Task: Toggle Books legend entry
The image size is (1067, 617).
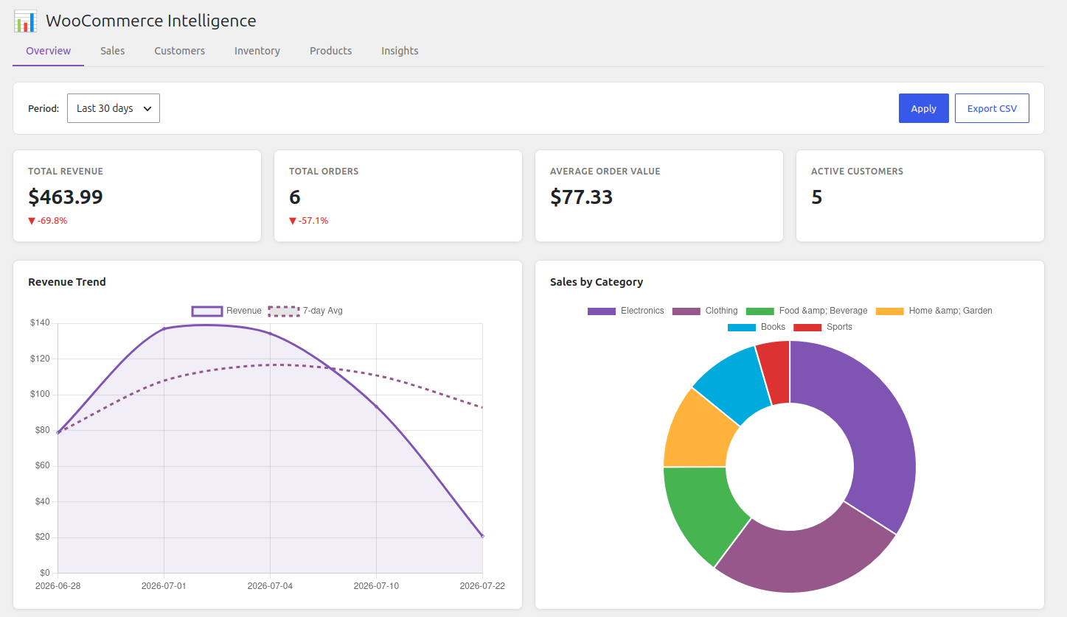Action: (x=757, y=327)
